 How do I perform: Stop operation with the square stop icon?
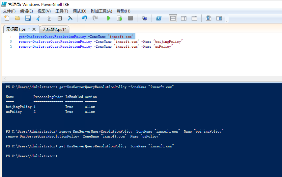click(x=130, y=18)
